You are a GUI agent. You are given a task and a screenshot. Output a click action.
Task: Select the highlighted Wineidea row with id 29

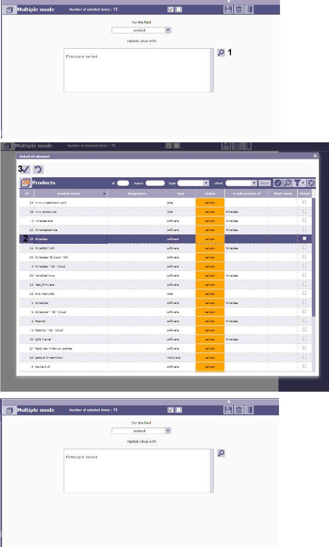pos(165,239)
